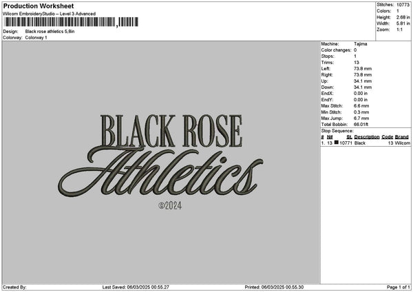The image size is (413, 292).
Task: Click the Width value 5.81 in
Action: coord(403,23)
